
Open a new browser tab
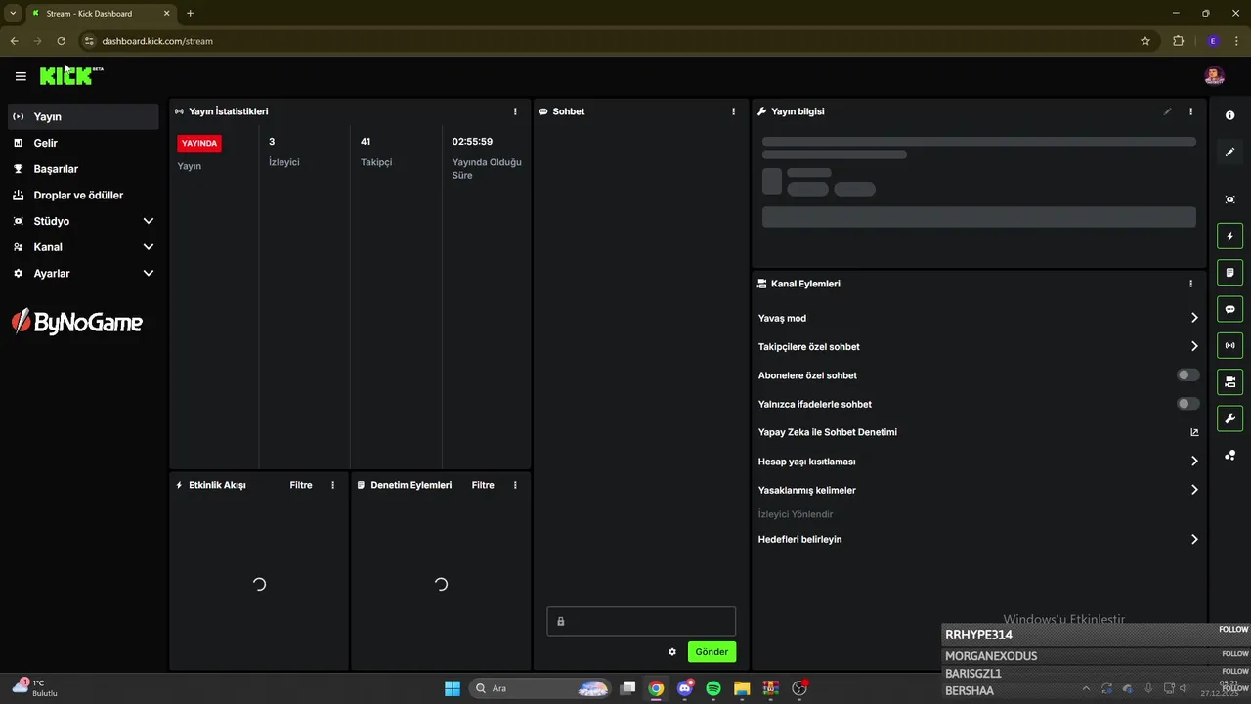click(x=190, y=14)
